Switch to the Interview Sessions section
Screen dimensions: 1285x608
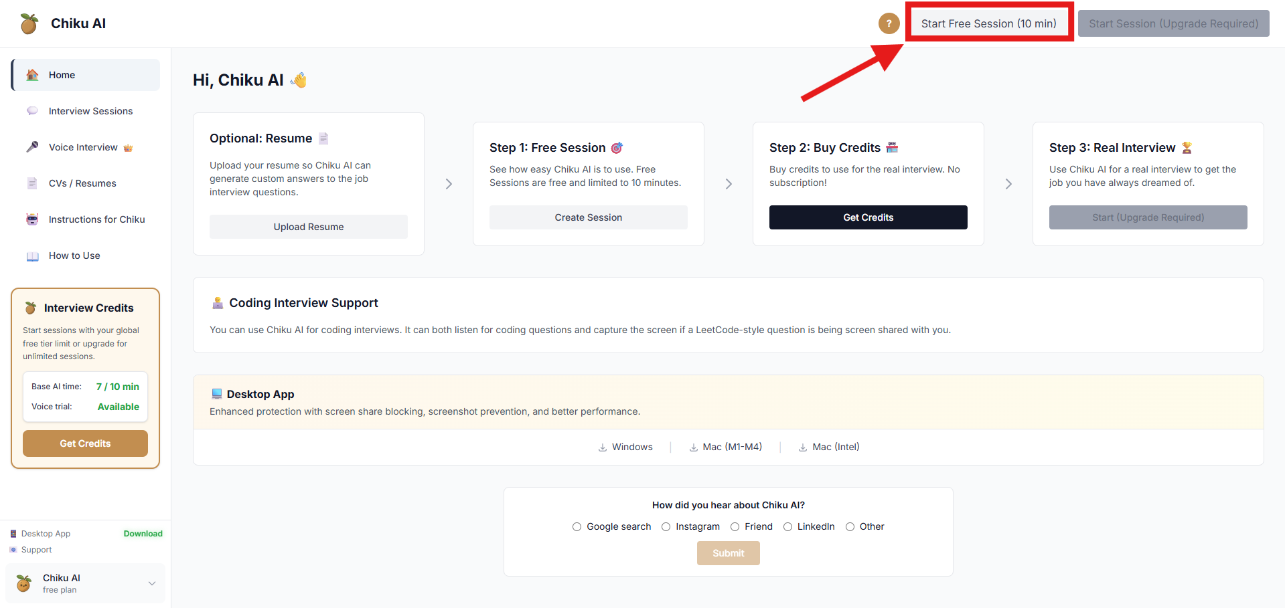90,110
